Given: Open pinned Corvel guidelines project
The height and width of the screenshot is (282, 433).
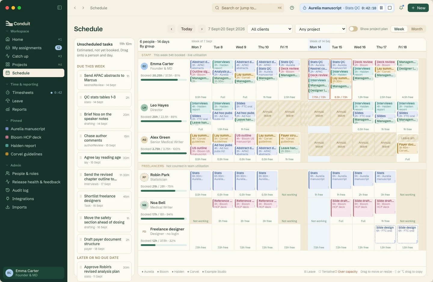Looking at the screenshot, I should tap(34, 154).
